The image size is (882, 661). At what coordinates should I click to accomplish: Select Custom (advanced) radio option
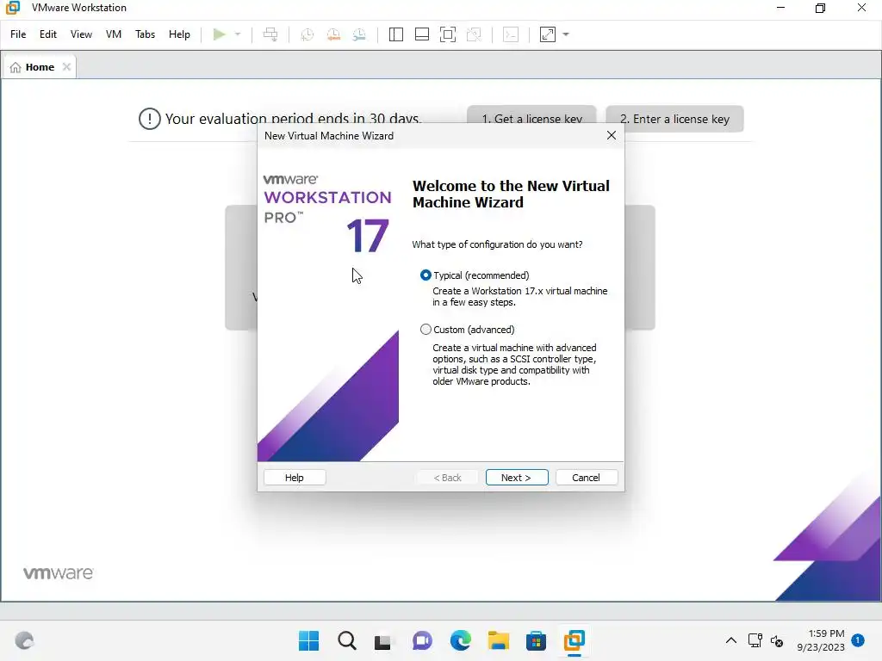tap(425, 330)
